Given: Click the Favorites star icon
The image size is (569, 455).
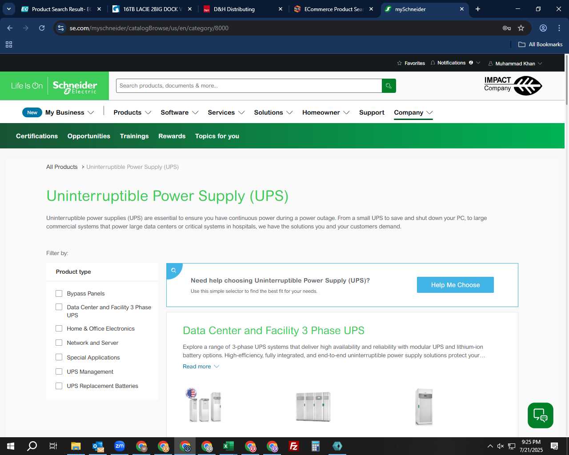Looking at the screenshot, I should tap(399, 63).
